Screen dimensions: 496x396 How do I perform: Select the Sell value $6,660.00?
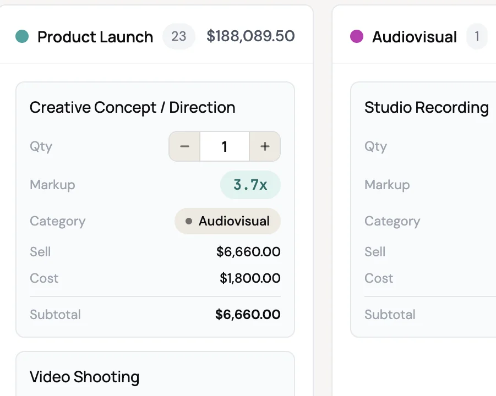coord(248,252)
